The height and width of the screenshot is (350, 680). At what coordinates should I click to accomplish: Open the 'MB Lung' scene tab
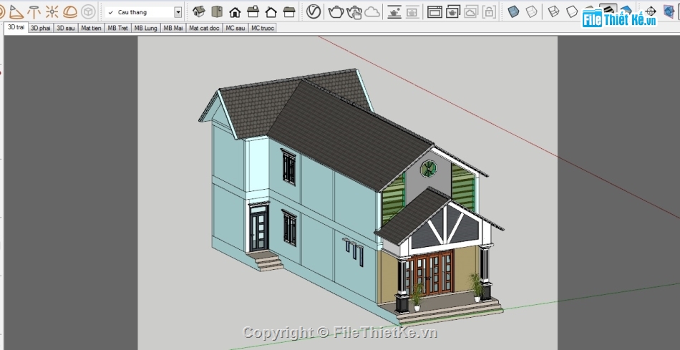(146, 28)
